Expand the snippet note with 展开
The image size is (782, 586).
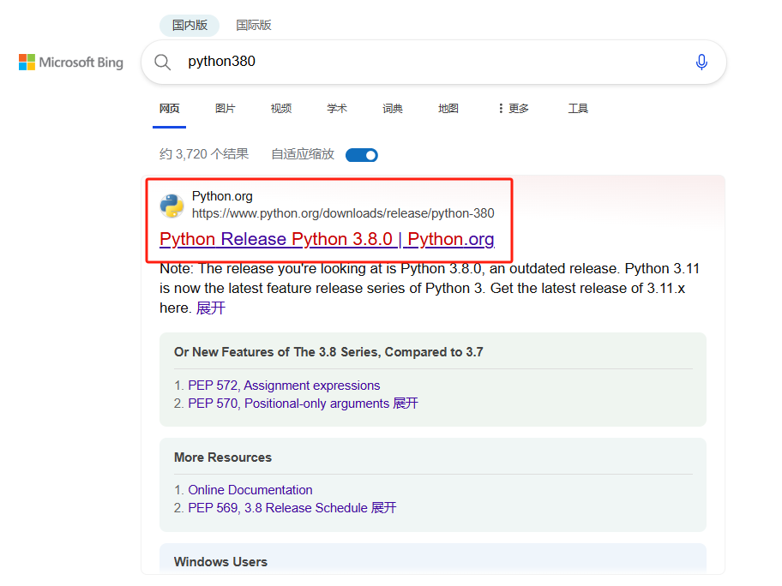point(210,308)
